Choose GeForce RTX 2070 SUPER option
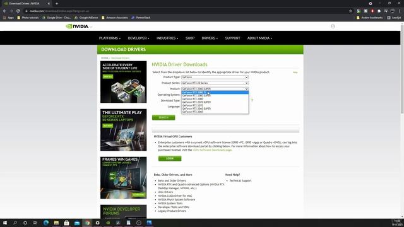The image size is (404, 227). [215, 102]
